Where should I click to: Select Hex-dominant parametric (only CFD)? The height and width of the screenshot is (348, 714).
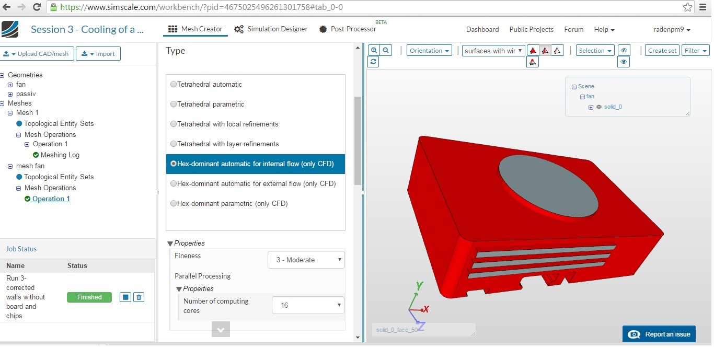[x=174, y=203]
